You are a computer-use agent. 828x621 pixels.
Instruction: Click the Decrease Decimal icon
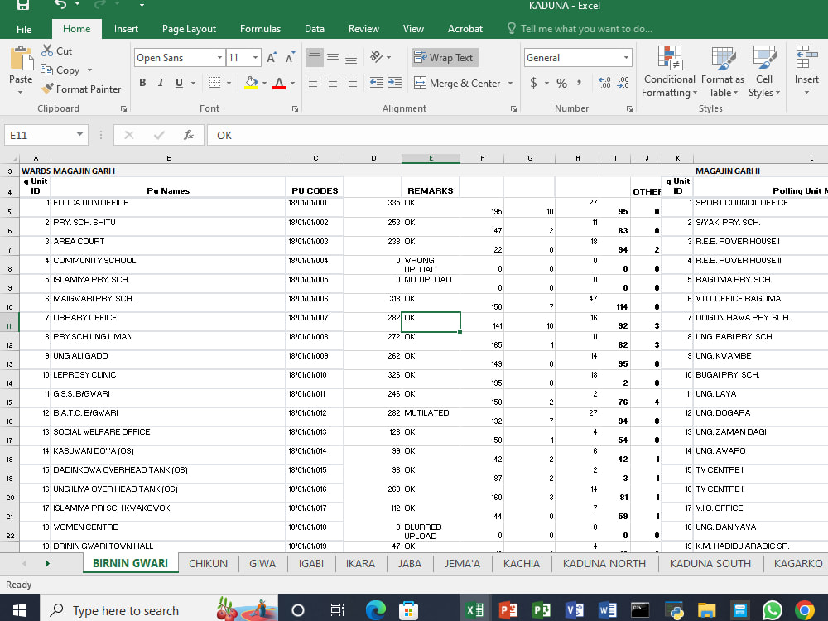tap(623, 83)
